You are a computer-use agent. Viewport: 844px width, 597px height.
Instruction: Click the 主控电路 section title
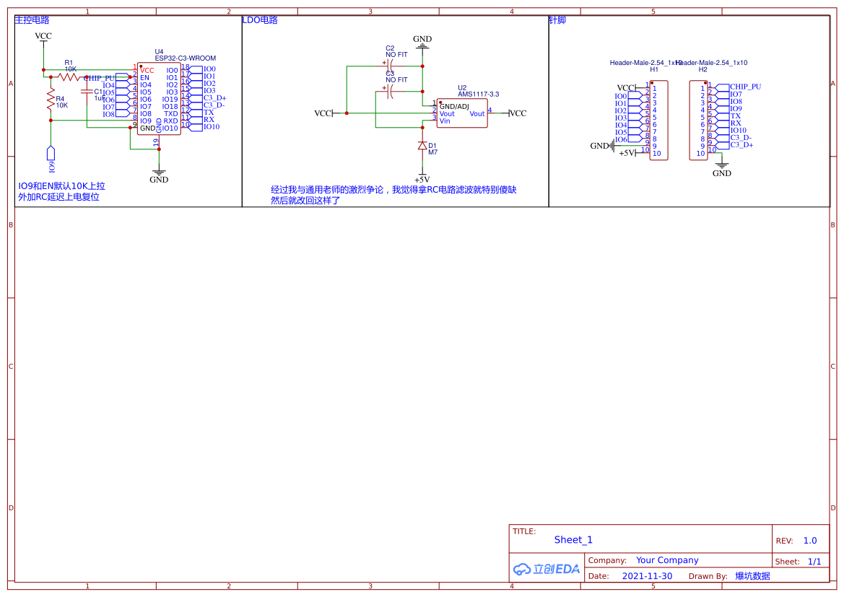pyautogui.click(x=32, y=20)
